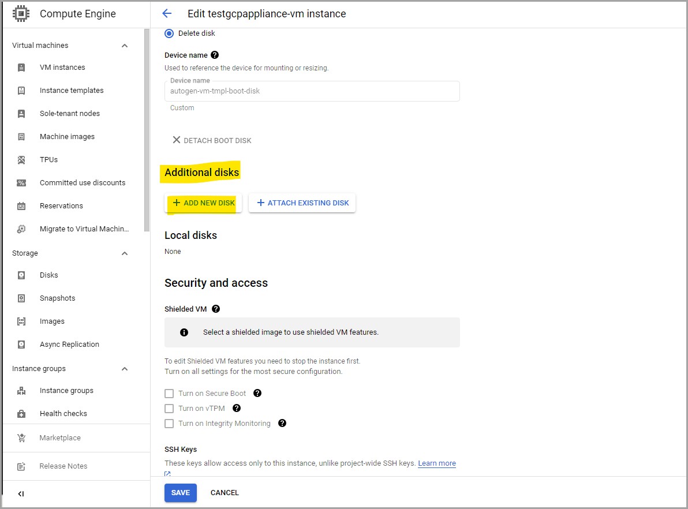
Task: Click the sidebar vertical scrollbar
Action: click(147, 130)
